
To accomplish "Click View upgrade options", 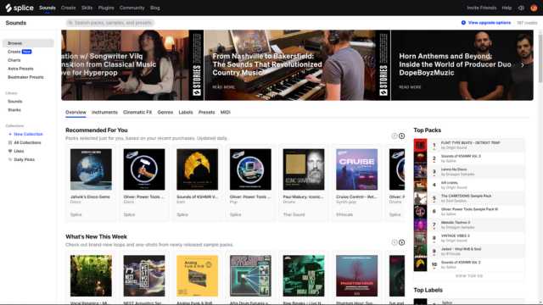I will 490,23.
